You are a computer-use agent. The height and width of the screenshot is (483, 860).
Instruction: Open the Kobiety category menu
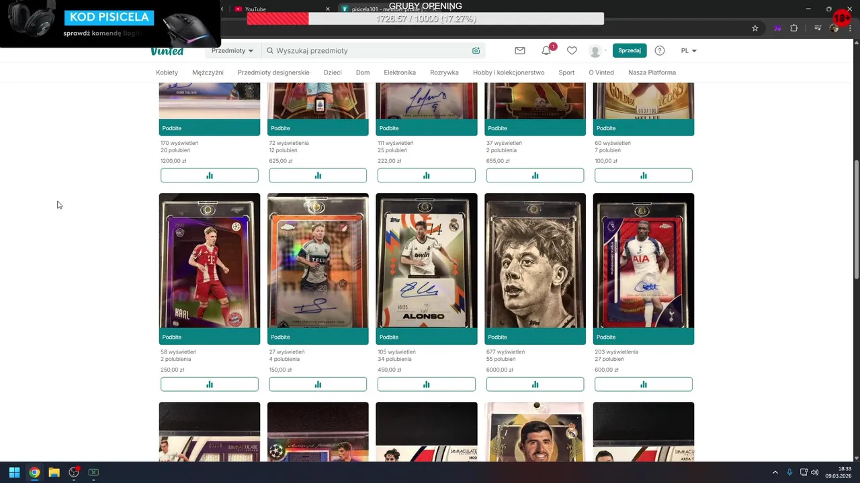click(x=167, y=72)
